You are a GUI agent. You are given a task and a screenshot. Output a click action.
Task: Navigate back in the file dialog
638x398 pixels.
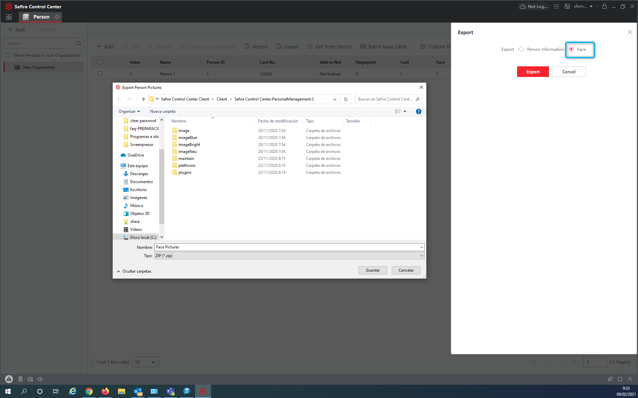click(x=119, y=99)
